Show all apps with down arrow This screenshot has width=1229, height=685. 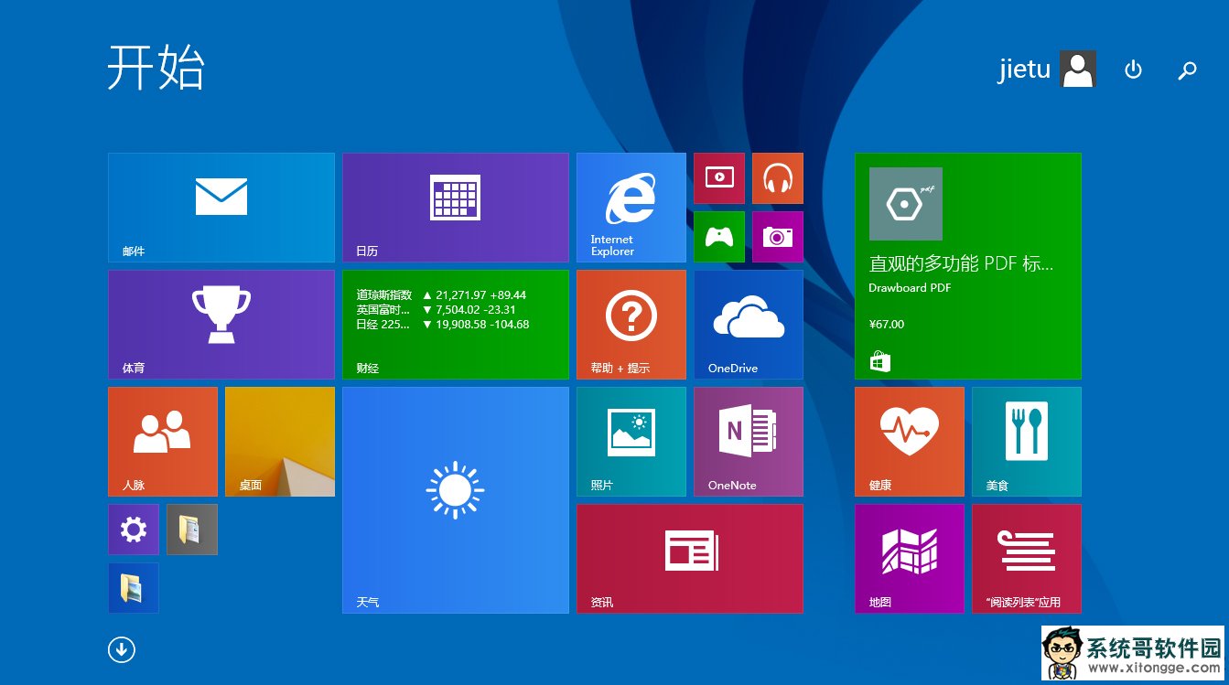point(122,649)
